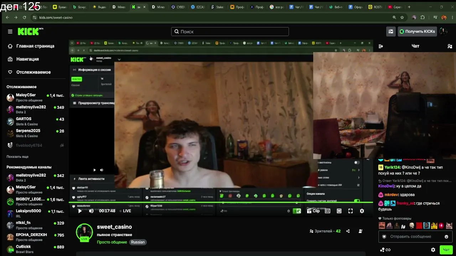Image resolution: width=456 pixels, height=256 pixels.
Task: Open followed channel mellstroylive282 with 349 viewers
Action: pyautogui.click(x=35, y=109)
